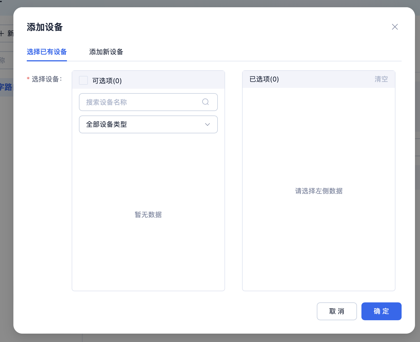Click the search magnifier icon

pyautogui.click(x=206, y=102)
